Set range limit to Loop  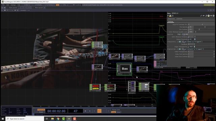click(x=113, y=112)
